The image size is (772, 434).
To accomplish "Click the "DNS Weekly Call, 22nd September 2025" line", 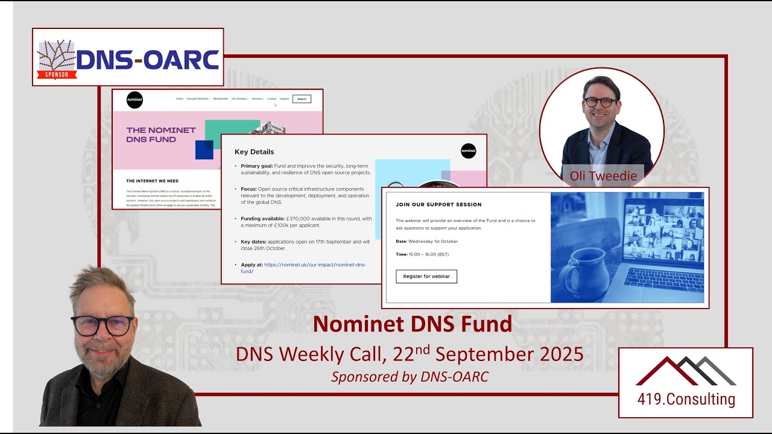I will pos(410,353).
